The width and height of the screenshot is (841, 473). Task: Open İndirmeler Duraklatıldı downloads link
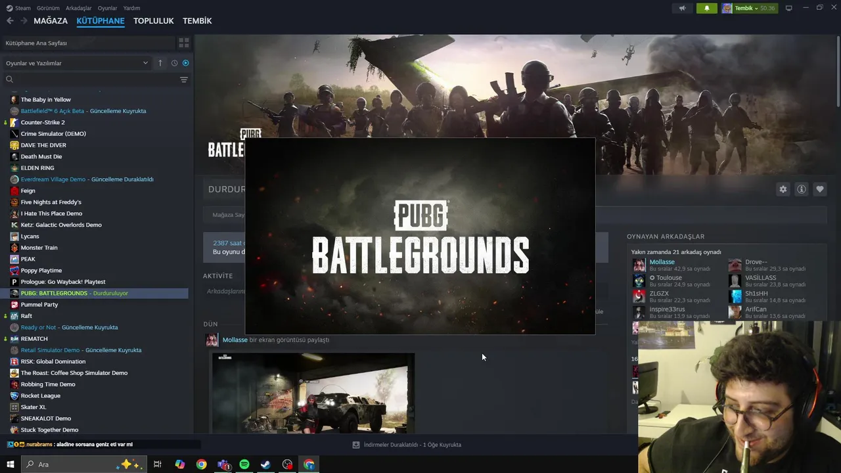pos(412,445)
